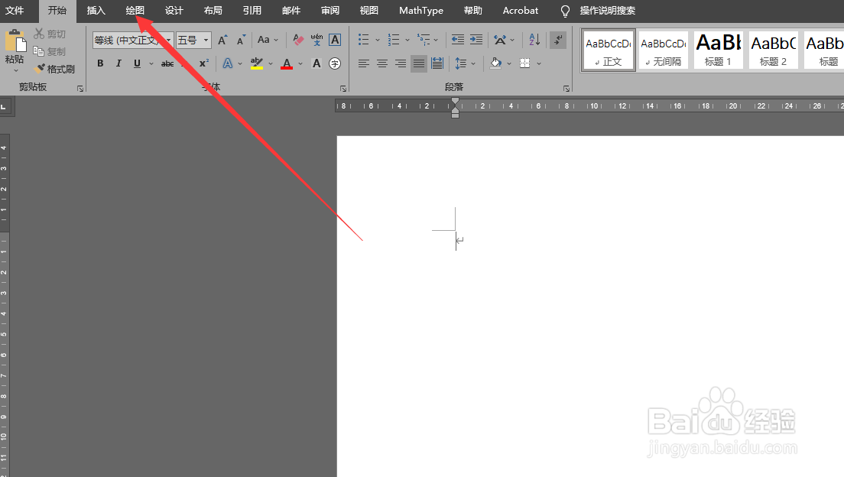Apply yellow text highlight color
844x477 pixels.
point(257,63)
